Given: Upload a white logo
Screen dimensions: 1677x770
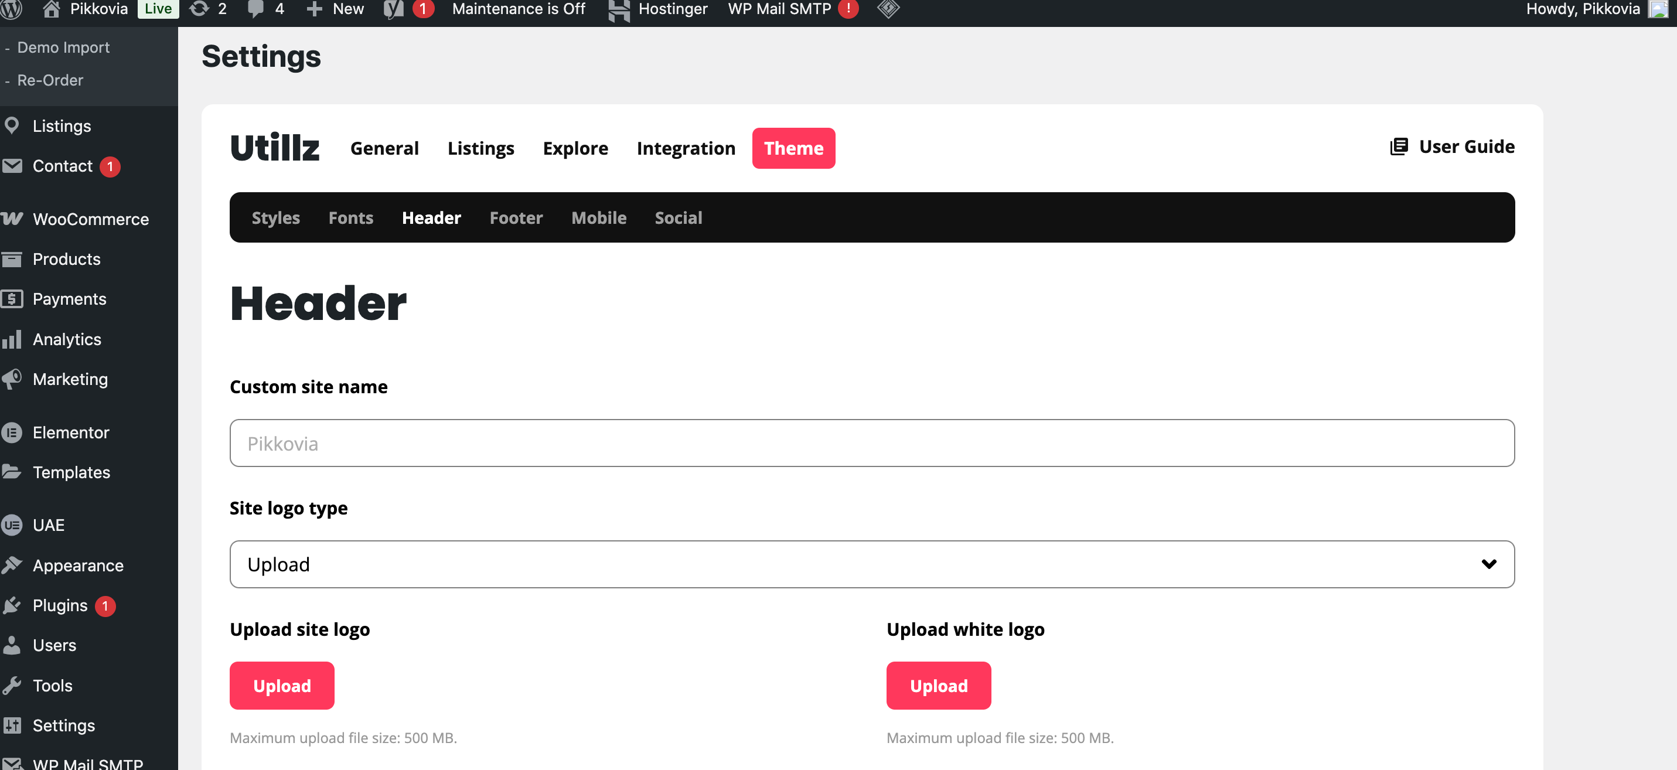Looking at the screenshot, I should pyautogui.click(x=938, y=686).
